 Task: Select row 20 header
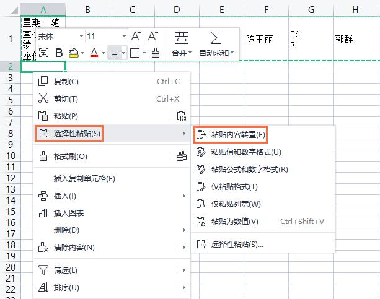click(x=10, y=267)
